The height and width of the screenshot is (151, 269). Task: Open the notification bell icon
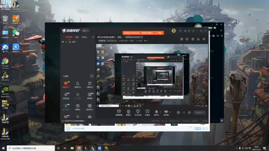(198, 39)
